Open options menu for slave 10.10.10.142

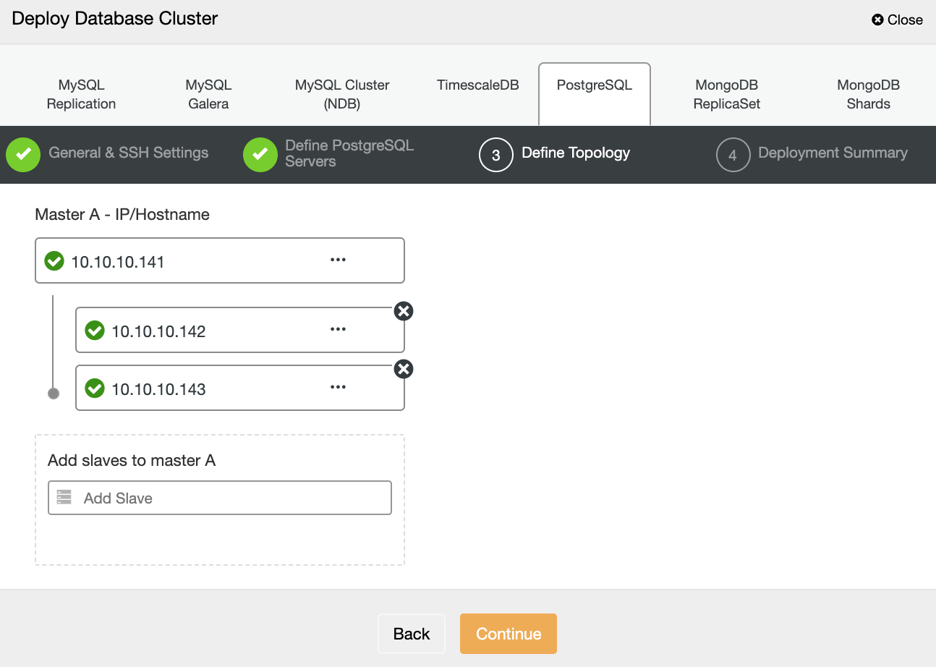tap(338, 329)
